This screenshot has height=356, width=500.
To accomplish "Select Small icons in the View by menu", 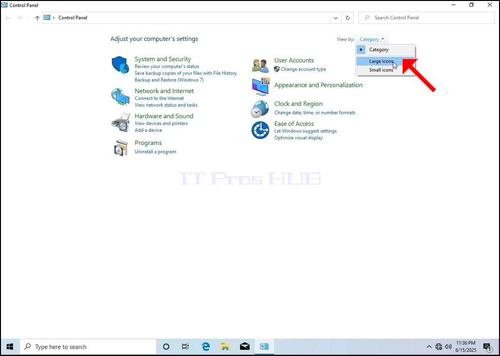I will pos(385,70).
